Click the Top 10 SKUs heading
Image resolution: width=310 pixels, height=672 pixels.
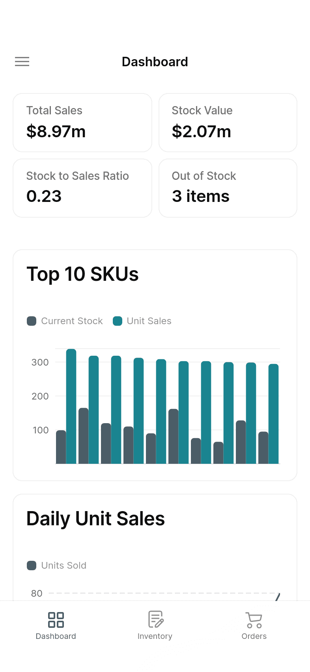[82, 274]
